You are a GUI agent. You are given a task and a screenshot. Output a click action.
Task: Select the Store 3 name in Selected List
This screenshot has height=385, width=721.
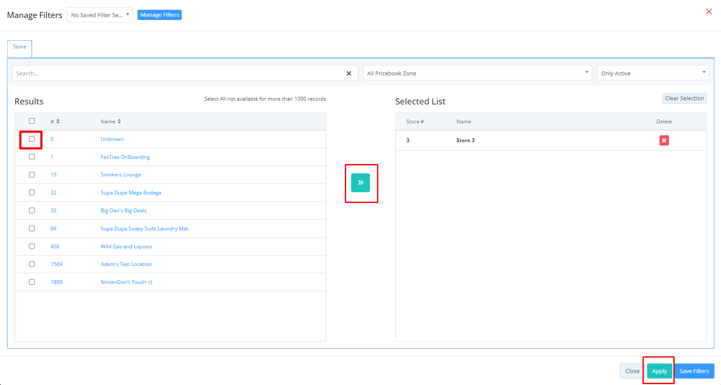[x=465, y=140]
